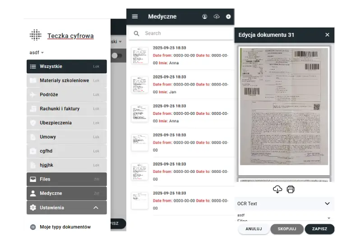The image size is (361, 240).
Task: Open the hamburger menu beside Medyczne
Action: pyautogui.click(x=134, y=17)
